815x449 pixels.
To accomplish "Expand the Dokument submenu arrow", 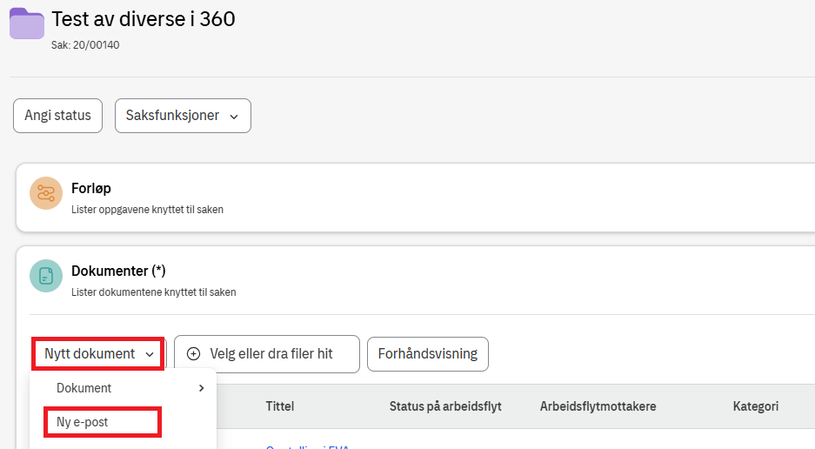I will (202, 388).
